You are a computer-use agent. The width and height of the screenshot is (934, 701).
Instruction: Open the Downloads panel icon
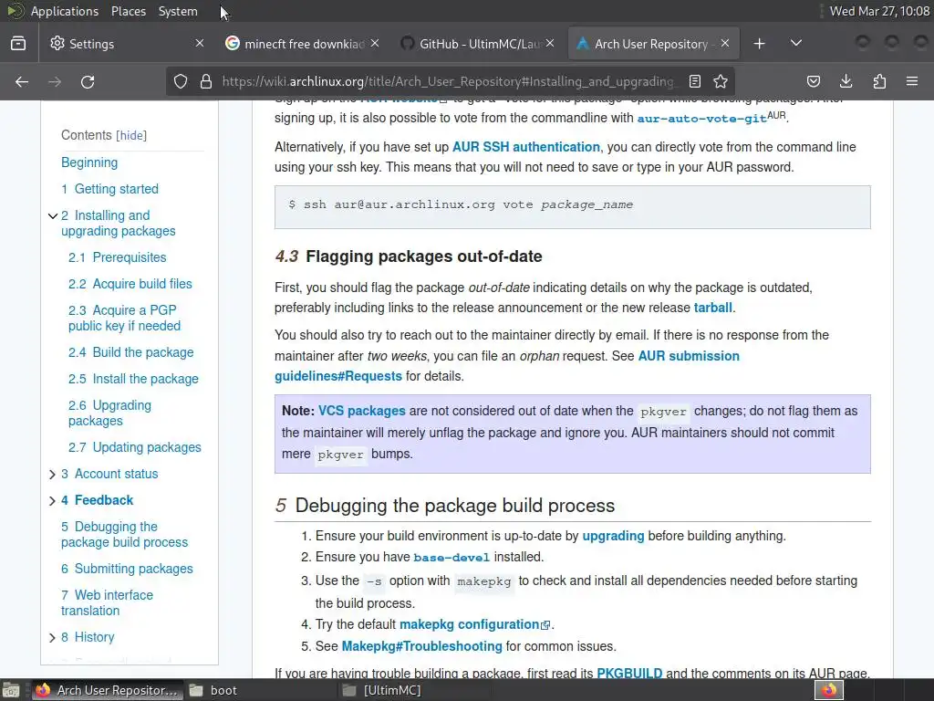[x=846, y=81]
